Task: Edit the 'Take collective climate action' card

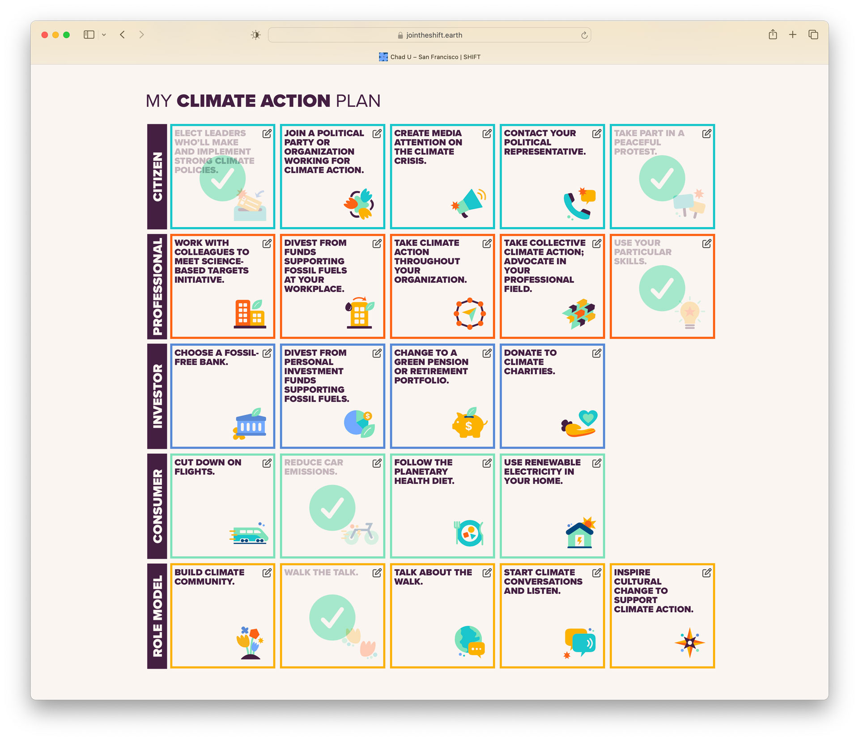Action: tap(597, 243)
